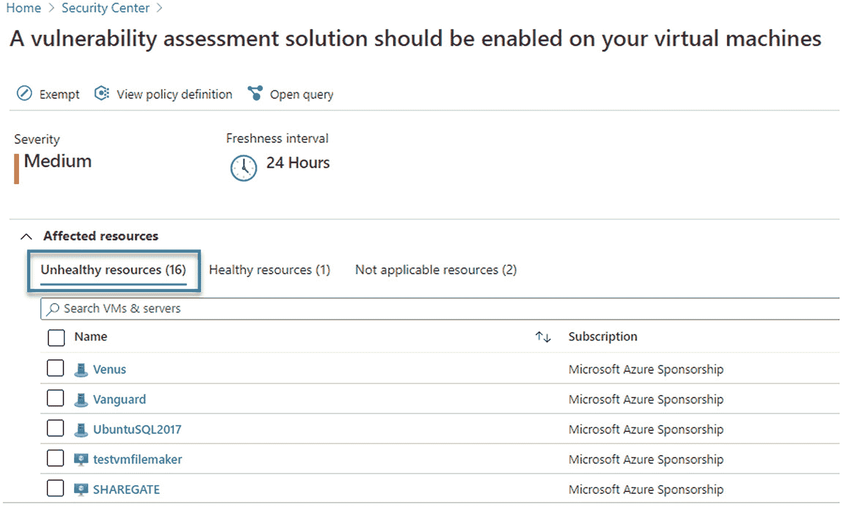This screenshot has width=842, height=506.
Task: Click the Venus Linux VM icon
Action: (x=81, y=370)
